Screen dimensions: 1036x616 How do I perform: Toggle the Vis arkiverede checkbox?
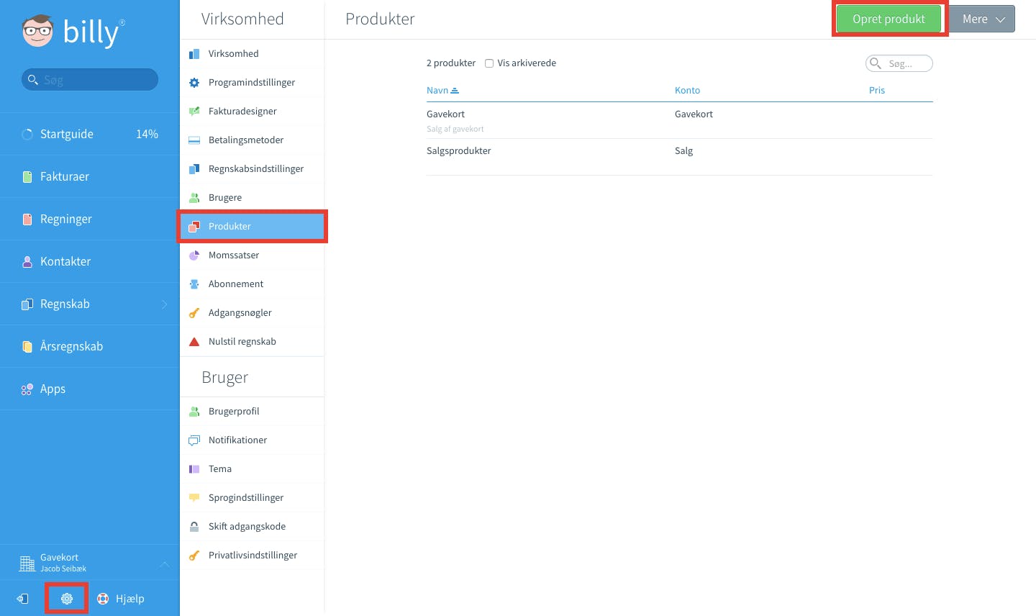[x=489, y=63]
